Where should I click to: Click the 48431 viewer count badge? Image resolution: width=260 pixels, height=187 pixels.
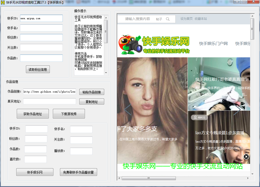(200, 117)
